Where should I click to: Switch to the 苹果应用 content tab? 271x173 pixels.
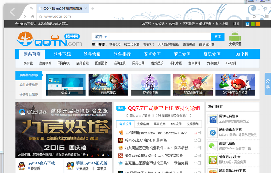[159, 124]
